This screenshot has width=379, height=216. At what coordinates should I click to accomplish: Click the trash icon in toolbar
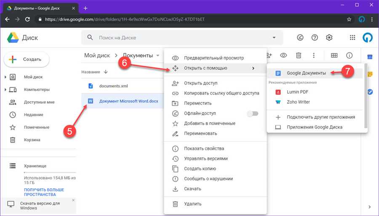pos(299,55)
